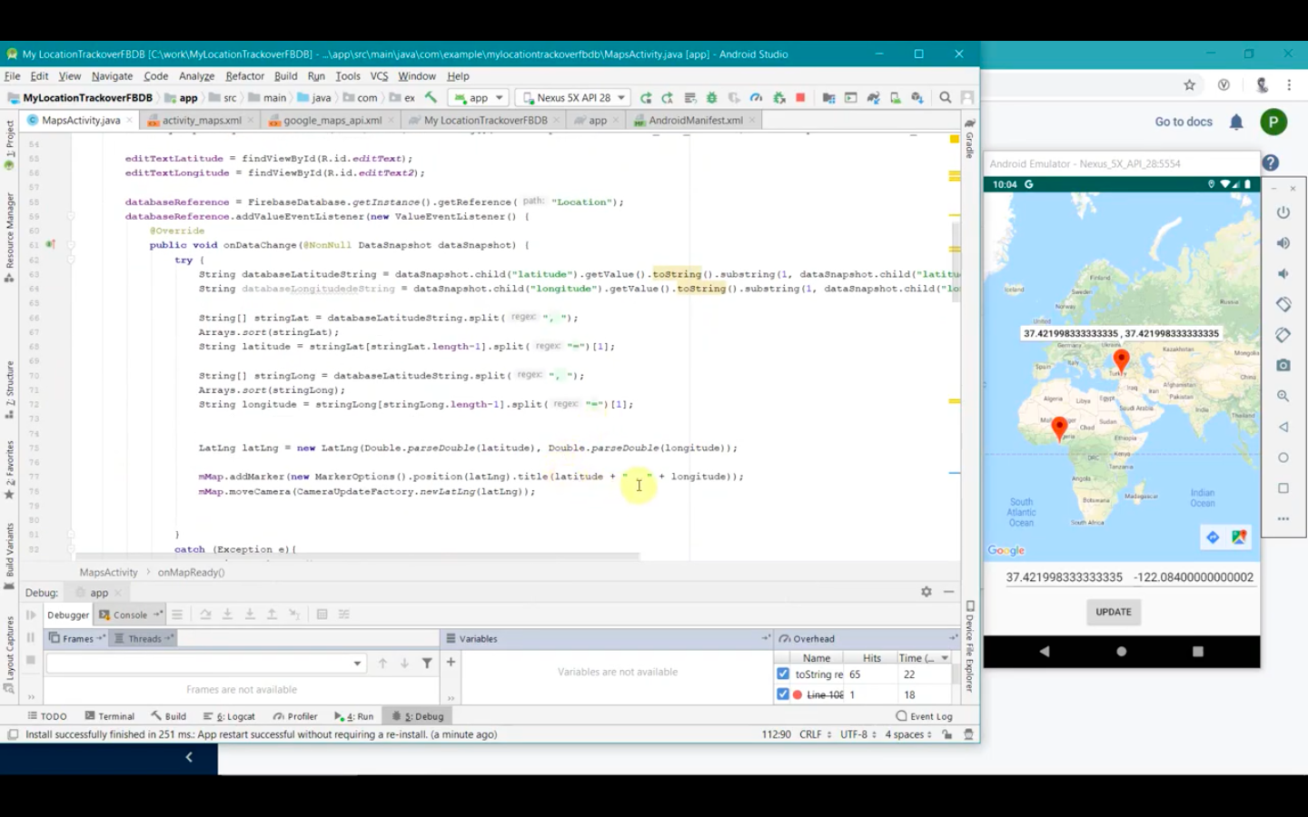Open the Profiler tool window
This screenshot has width=1308, height=817.
point(295,716)
